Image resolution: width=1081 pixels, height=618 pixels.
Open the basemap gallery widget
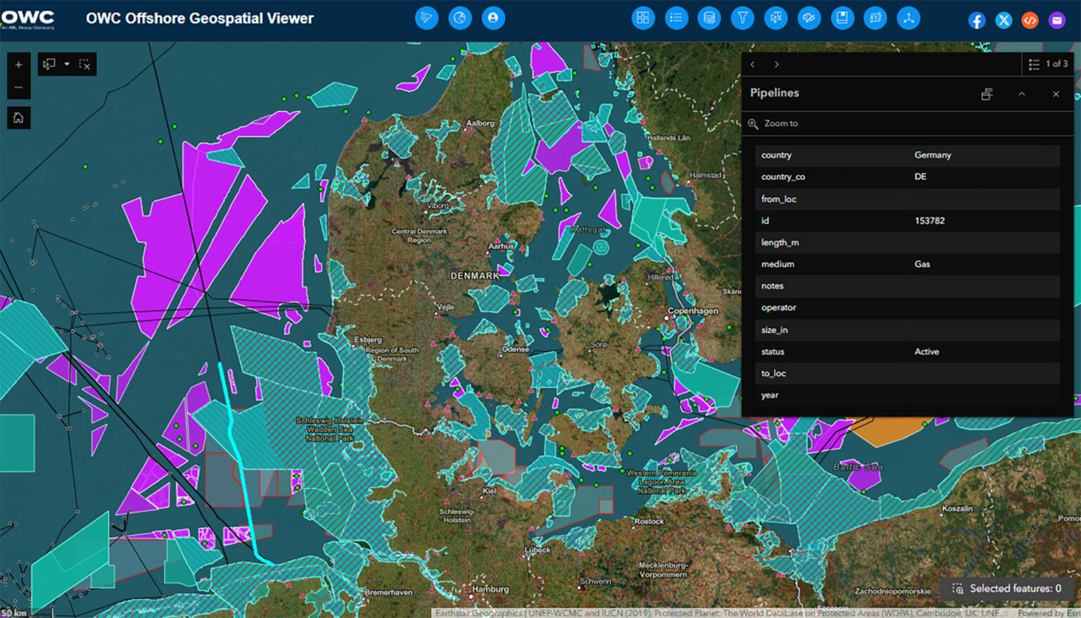click(x=643, y=18)
